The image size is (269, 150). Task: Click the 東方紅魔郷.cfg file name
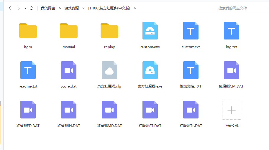(x=109, y=86)
